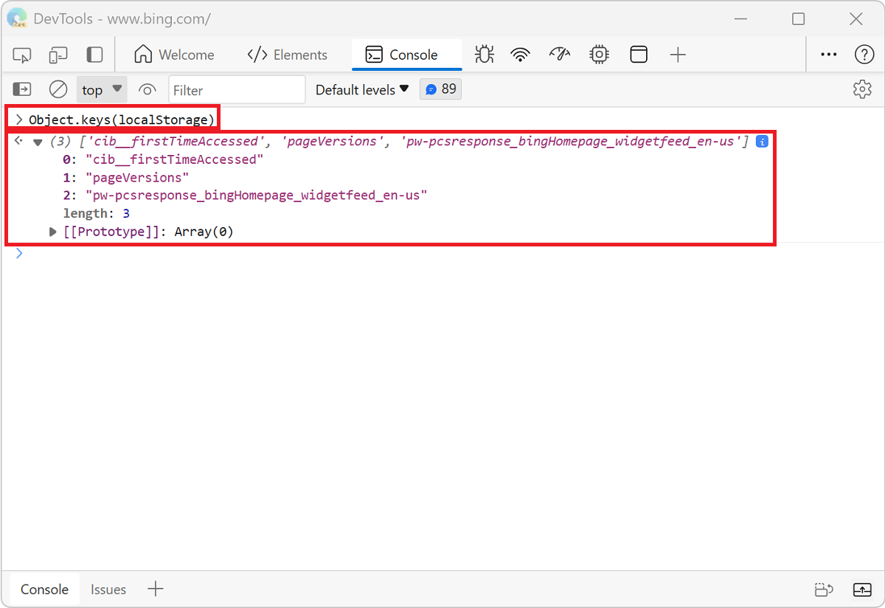Collapse the evaluated array result

[x=38, y=141]
